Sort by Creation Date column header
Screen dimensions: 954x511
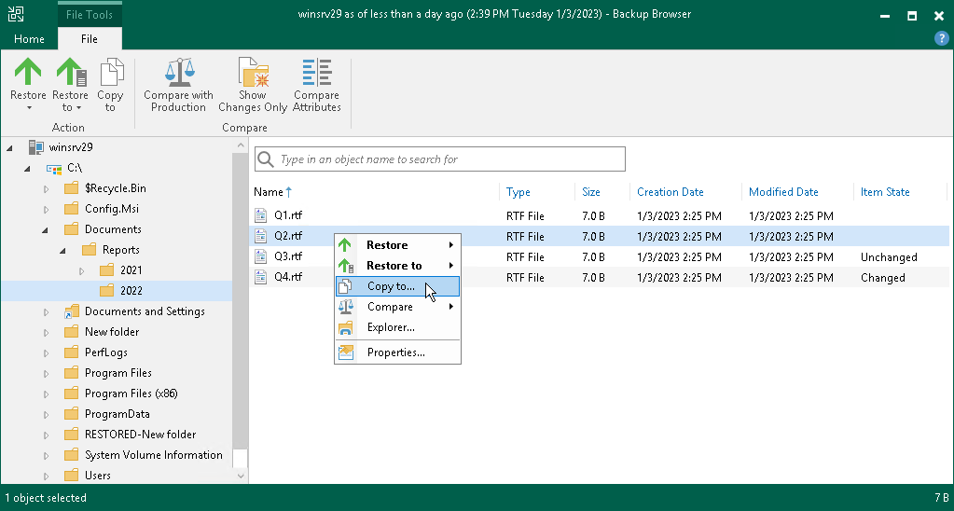tap(671, 192)
